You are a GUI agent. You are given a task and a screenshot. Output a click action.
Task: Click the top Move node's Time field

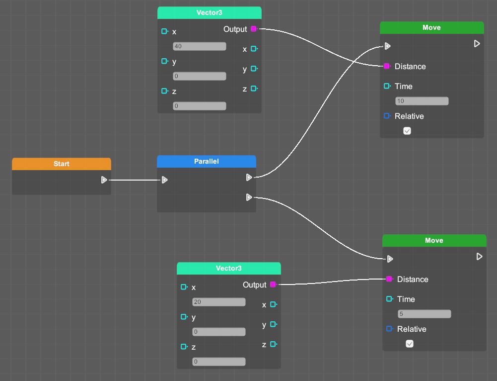[x=422, y=101]
